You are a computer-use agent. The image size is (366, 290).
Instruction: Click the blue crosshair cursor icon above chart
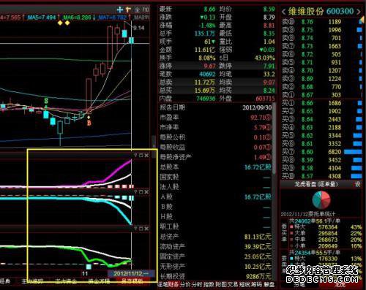(x=120, y=9)
